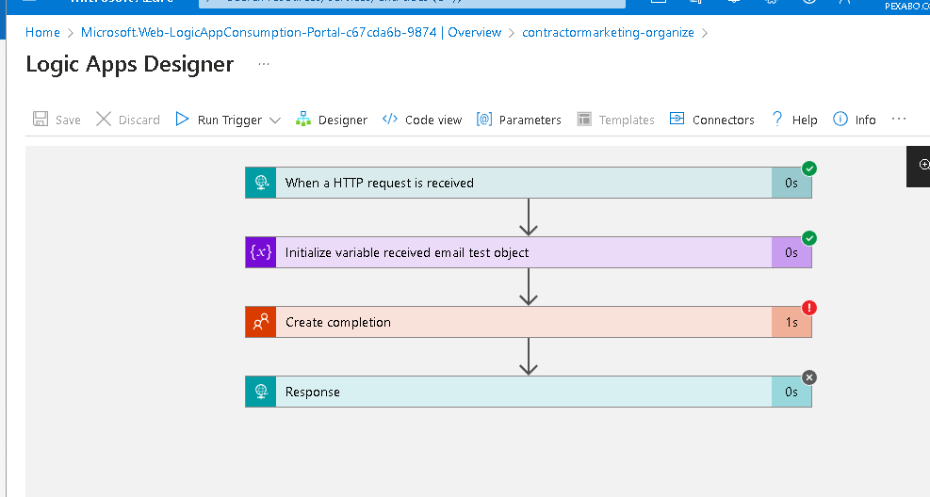Click the Run Trigger play icon
The height and width of the screenshot is (497, 930).
[x=182, y=119]
